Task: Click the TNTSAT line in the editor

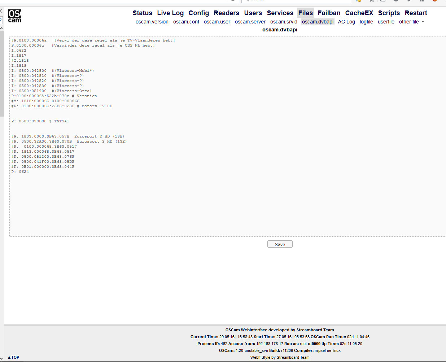Action: pyautogui.click(x=40, y=121)
